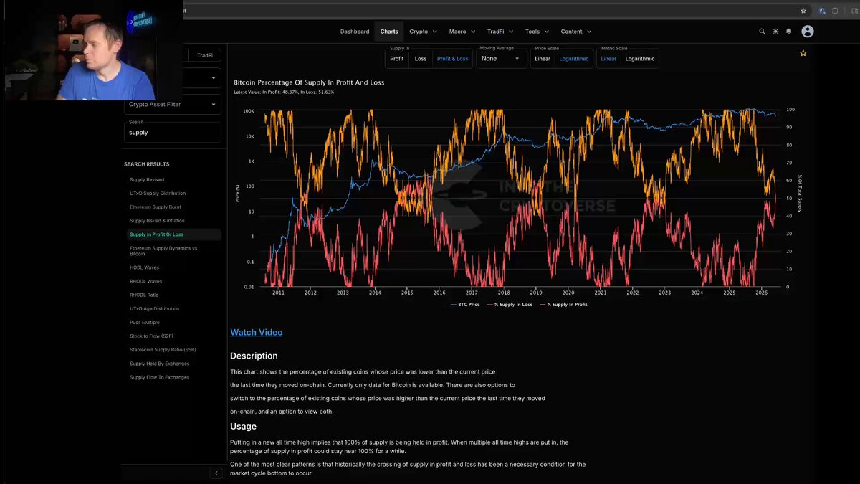Image resolution: width=860 pixels, height=484 pixels.
Task: Show only Supply In Loss
Action: click(x=421, y=59)
